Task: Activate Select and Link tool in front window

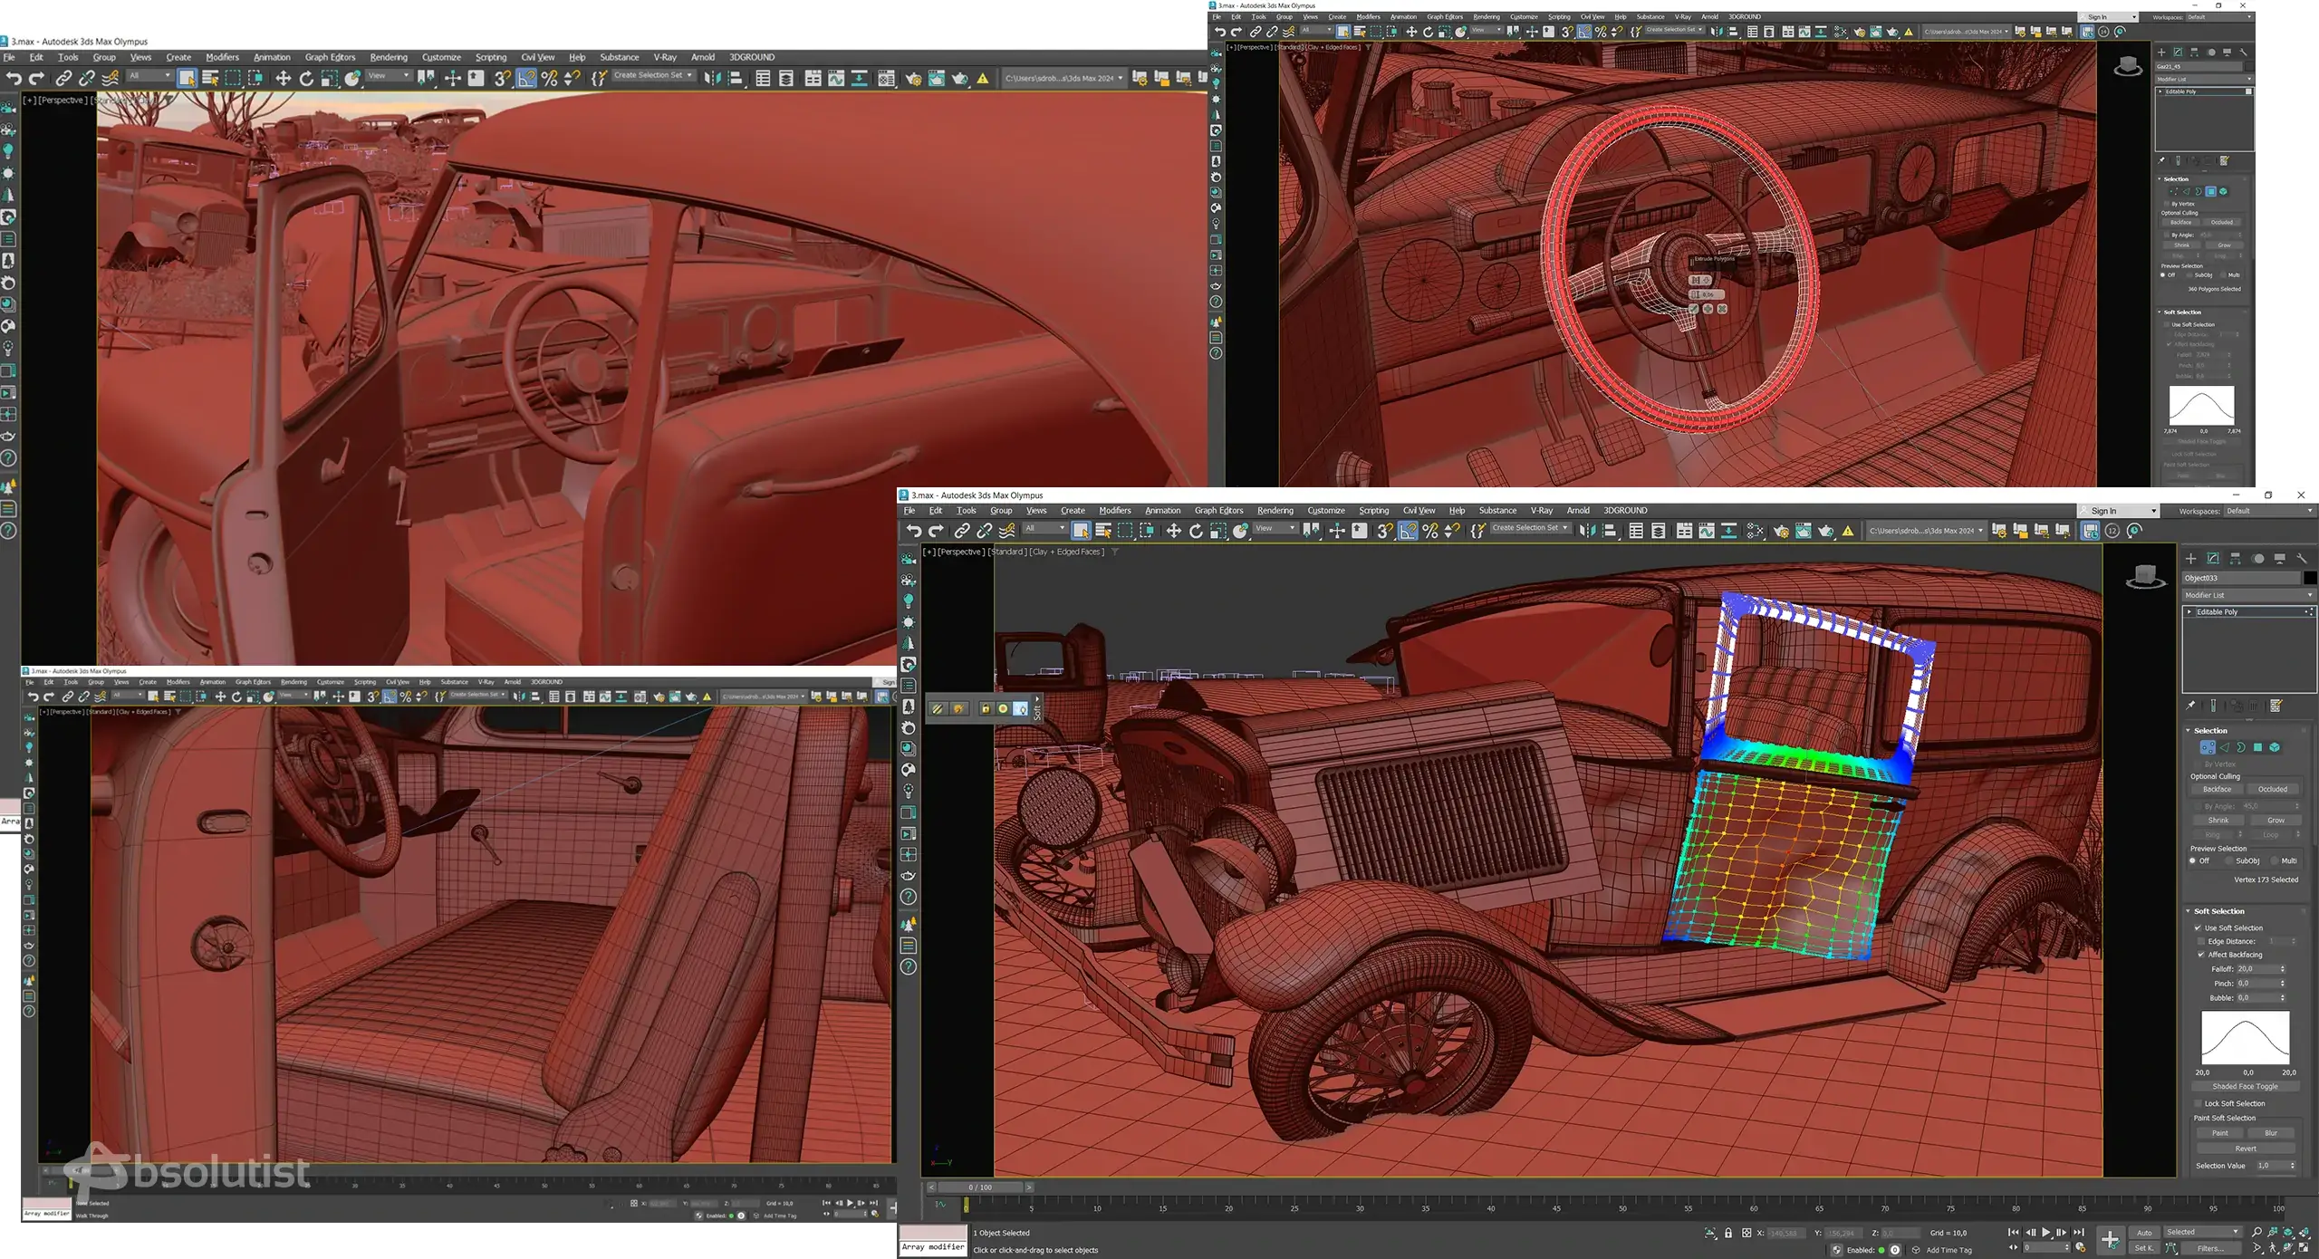Action: click(x=962, y=531)
